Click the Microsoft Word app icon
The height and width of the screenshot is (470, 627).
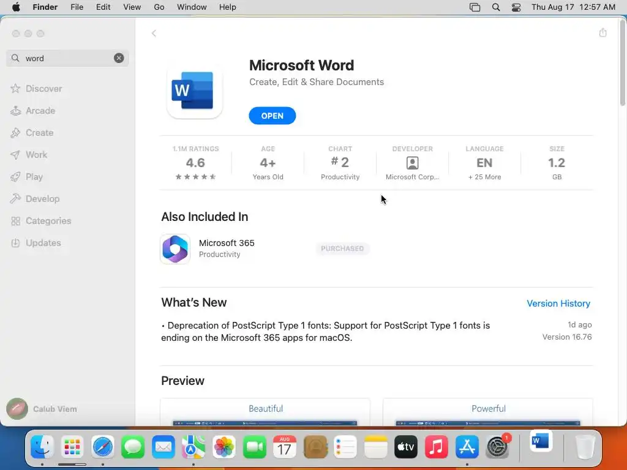point(195,91)
